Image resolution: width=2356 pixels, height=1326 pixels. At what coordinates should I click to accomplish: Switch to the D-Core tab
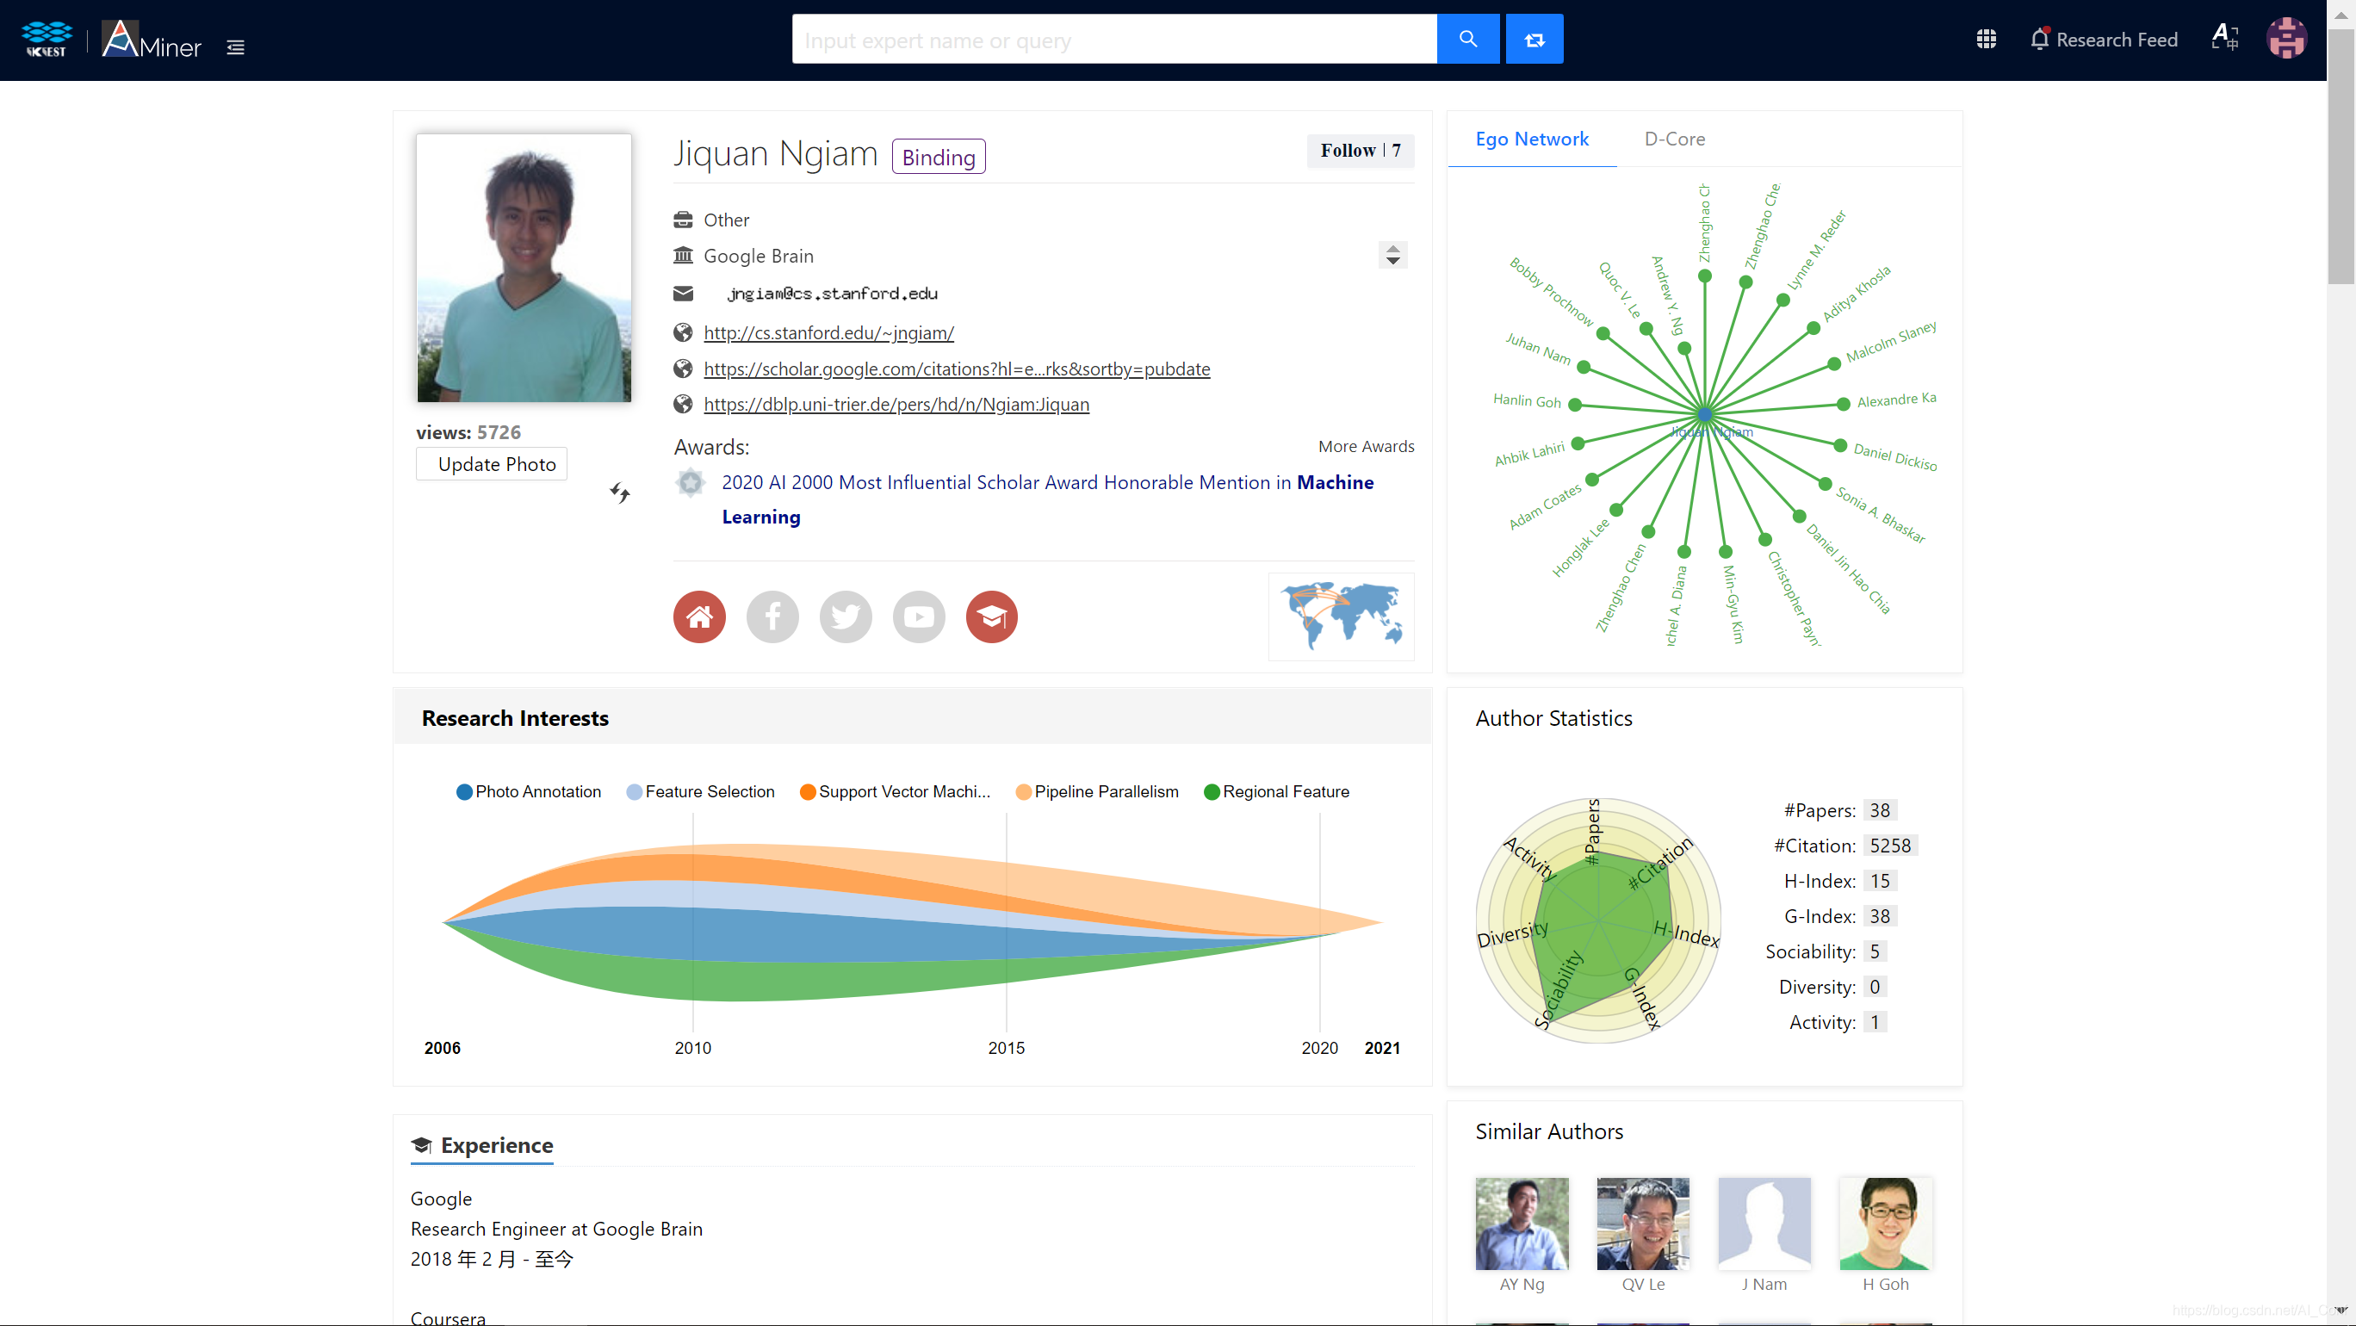(x=1674, y=139)
